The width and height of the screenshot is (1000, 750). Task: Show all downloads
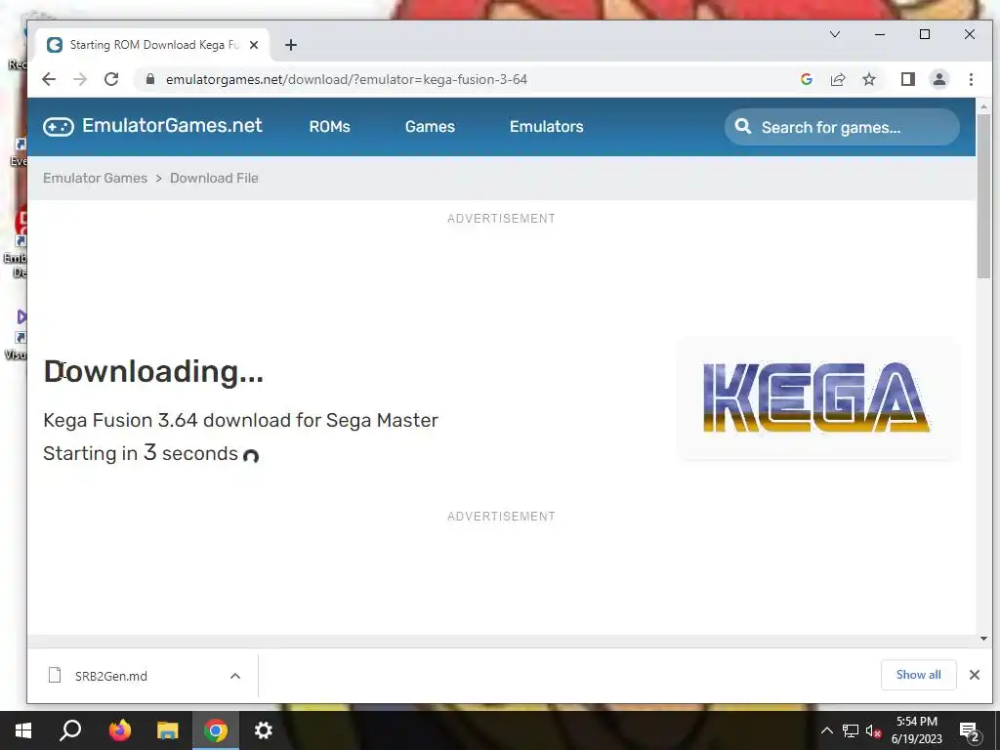(x=918, y=675)
